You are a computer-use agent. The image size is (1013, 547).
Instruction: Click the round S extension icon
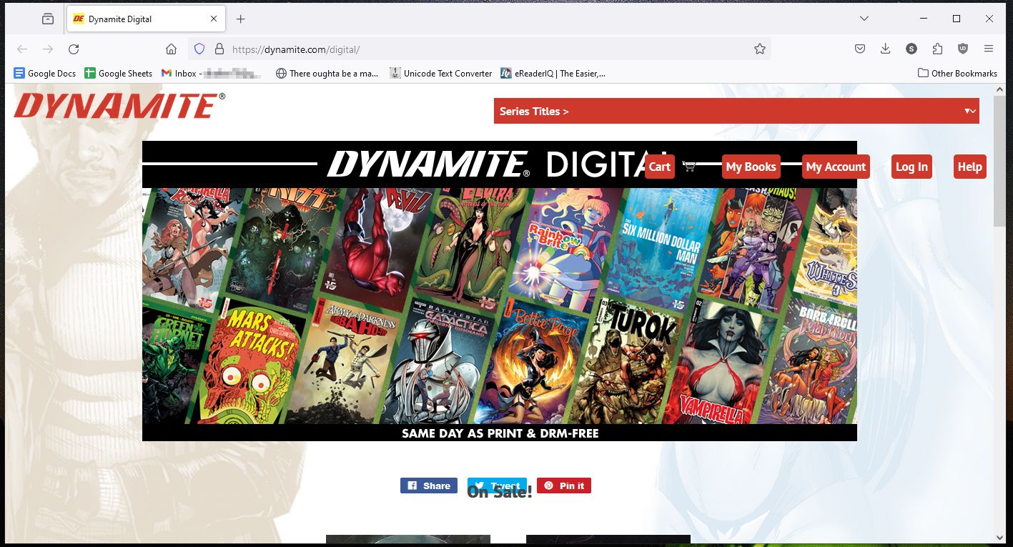[911, 49]
